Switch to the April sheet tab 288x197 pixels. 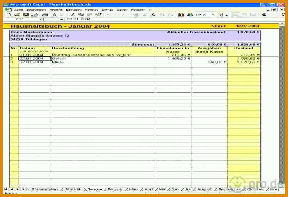coord(149,189)
